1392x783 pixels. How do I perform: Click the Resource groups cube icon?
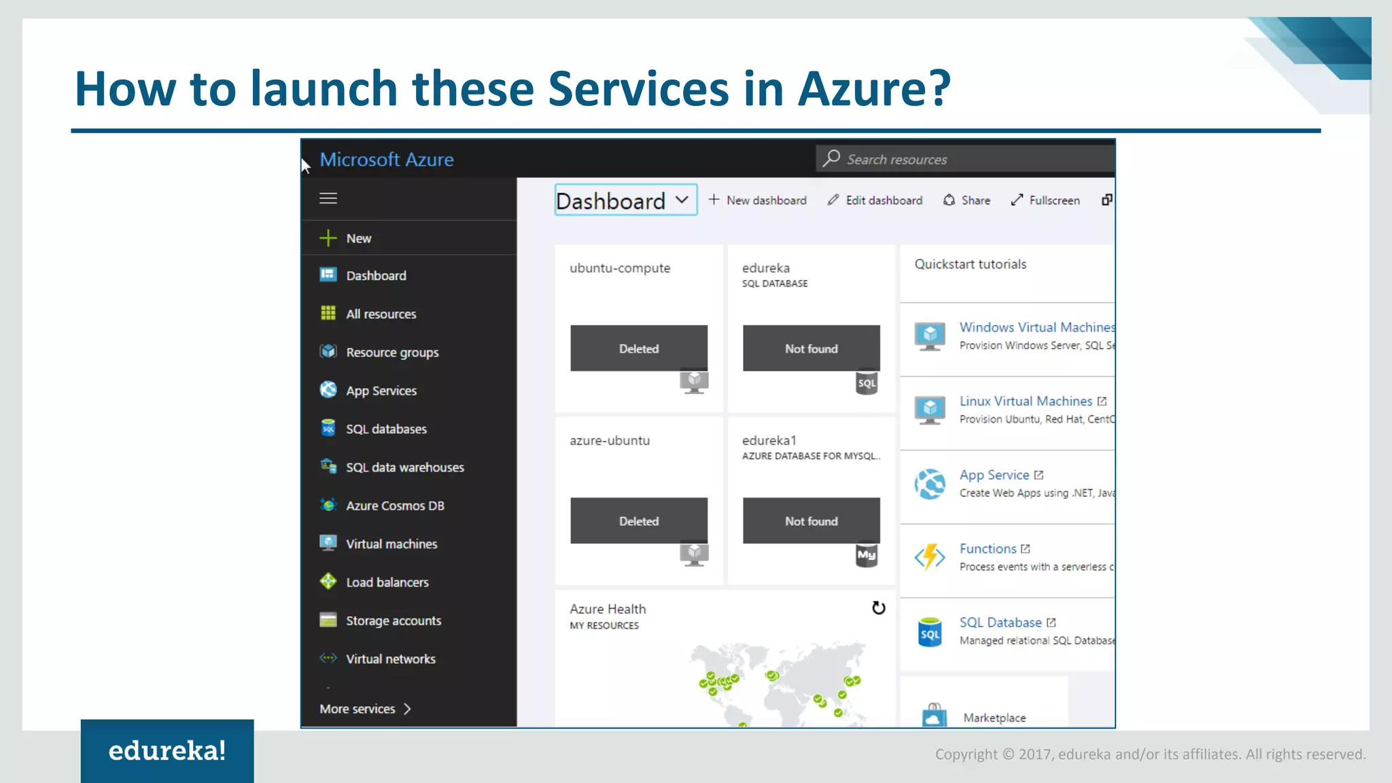pos(328,351)
